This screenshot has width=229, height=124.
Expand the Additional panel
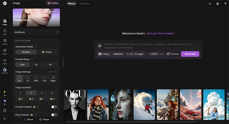pyautogui.click(x=36, y=32)
